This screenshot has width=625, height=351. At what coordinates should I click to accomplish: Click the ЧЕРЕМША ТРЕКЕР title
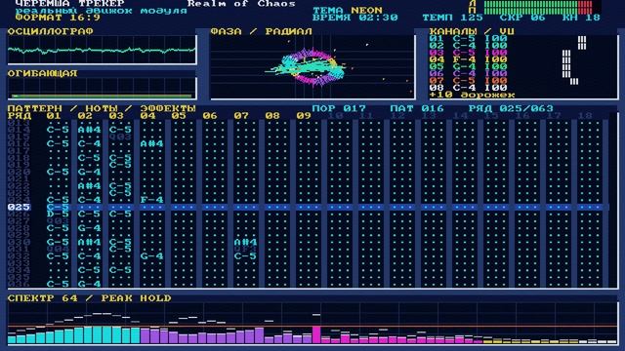tap(69, 3)
